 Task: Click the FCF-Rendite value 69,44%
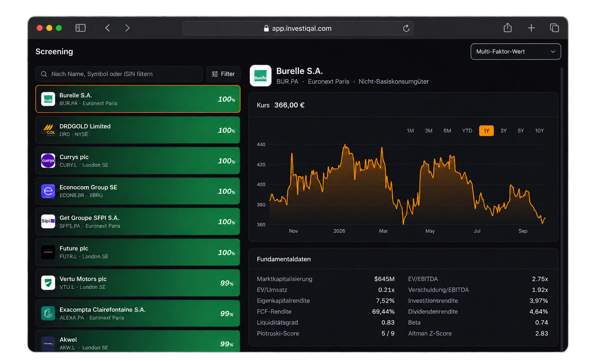383,312
